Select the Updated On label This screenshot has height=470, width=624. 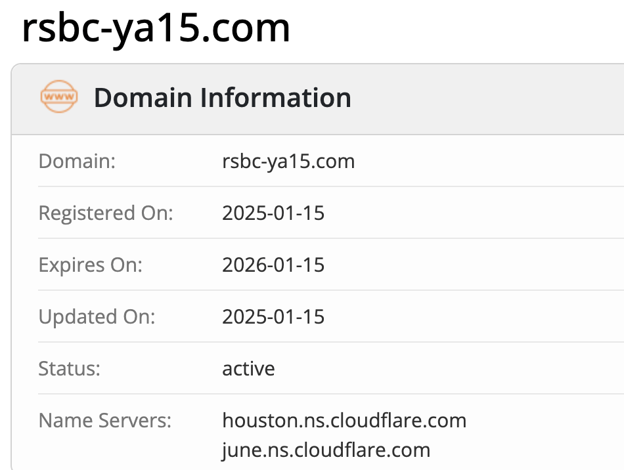pos(97,316)
